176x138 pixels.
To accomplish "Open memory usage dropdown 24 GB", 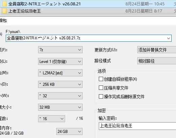I will [x=69, y=131].
